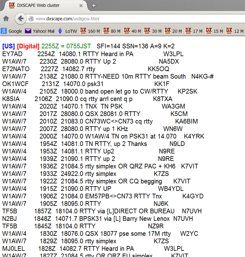Open the 12 M DX bookmark
The image size is (245, 257).
click(235, 31)
